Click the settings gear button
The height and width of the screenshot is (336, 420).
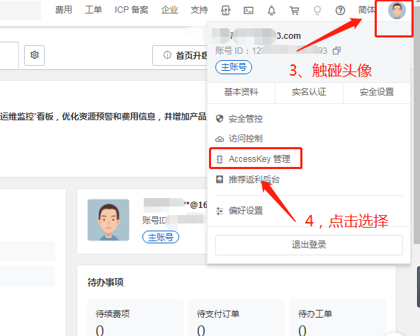click(x=34, y=55)
